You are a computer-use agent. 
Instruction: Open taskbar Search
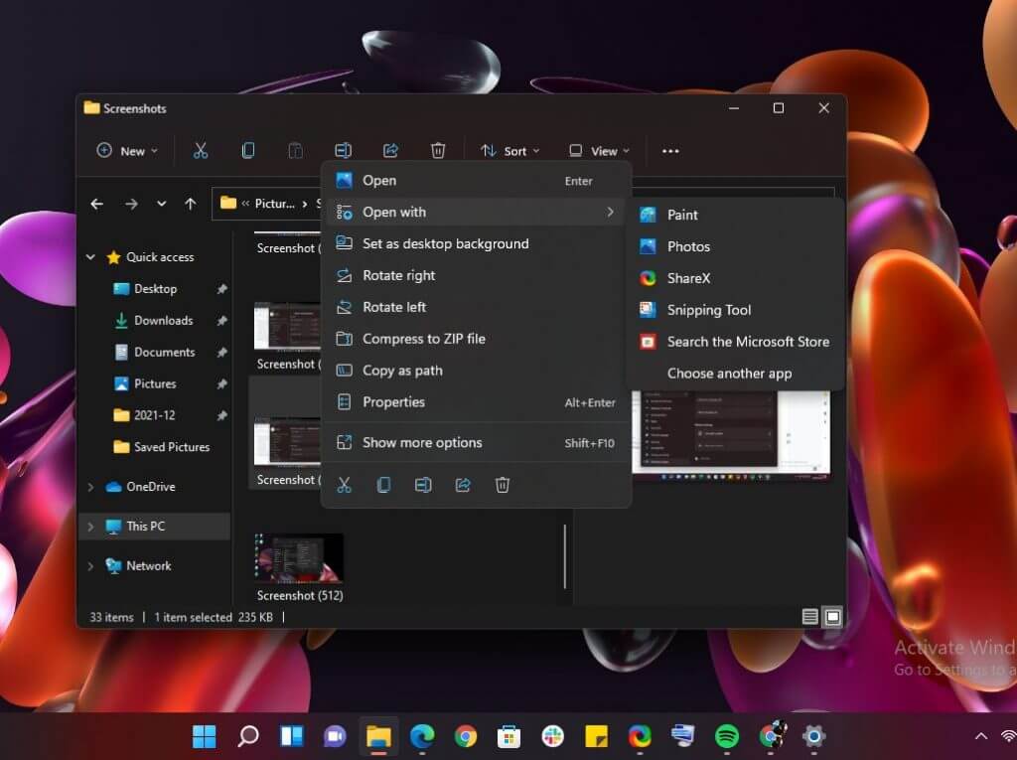click(x=247, y=736)
